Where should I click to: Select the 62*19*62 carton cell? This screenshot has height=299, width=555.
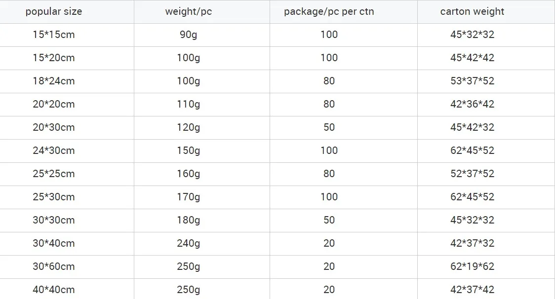[x=472, y=266]
